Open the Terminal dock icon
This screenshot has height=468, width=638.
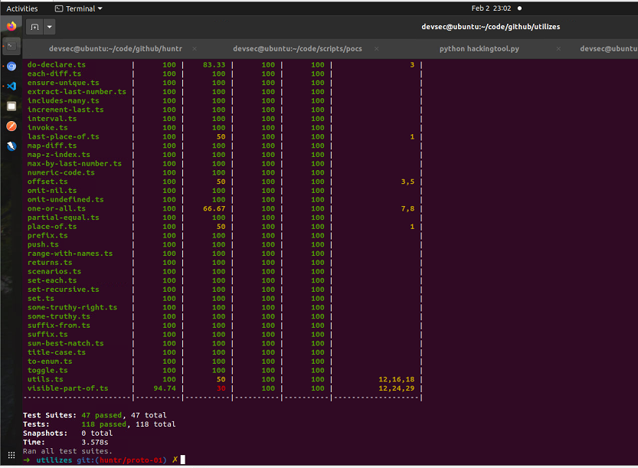pos(11,46)
